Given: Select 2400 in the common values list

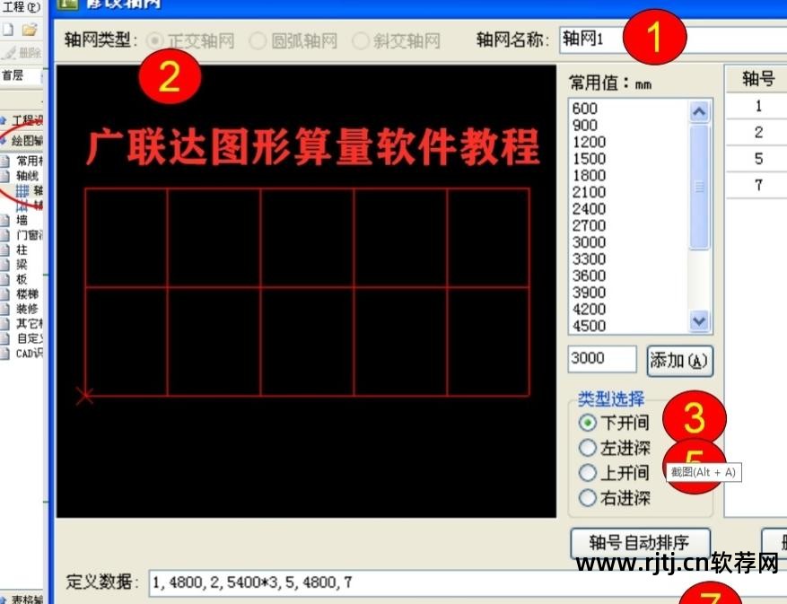Looking at the screenshot, I should point(590,209).
